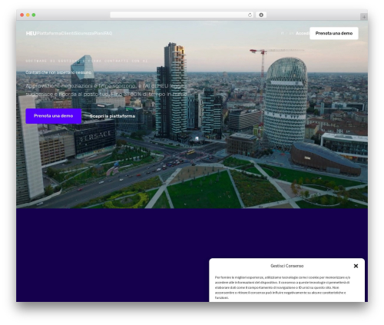This screenshot has height=325, width=384.
Task: Click purple Prenota una demo hero button
Action: click(x=54, y=116)
